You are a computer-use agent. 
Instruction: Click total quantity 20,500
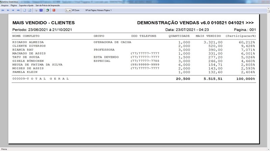pyautogui.click(x=183, y=79)
